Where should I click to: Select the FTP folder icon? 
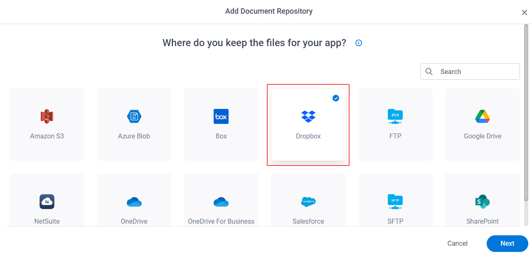click(395, 116)
